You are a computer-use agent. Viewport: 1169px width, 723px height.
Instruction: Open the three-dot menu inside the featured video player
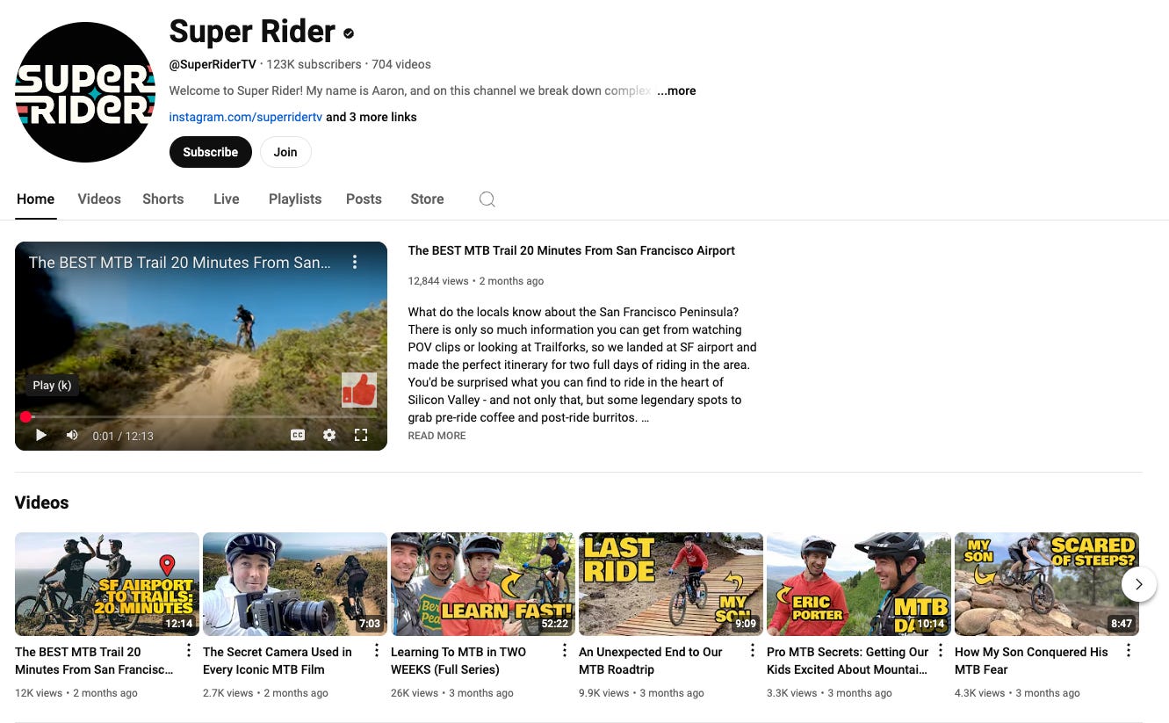pos(355,262)
